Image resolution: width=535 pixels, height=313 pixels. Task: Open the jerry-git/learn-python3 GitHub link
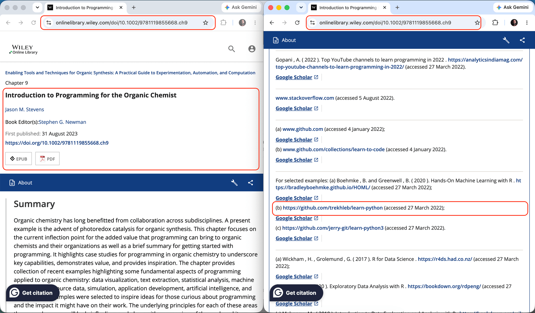[333, 228]
